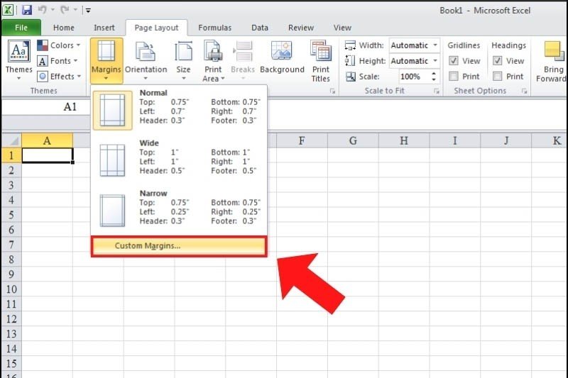Screen dimensions: 568x378
Task: Open the File tab
Action: pyautogui.click(x=21, y=28)
